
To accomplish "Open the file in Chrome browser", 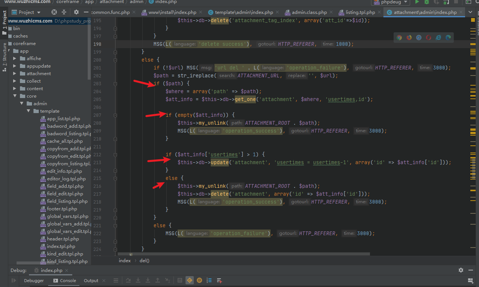I will pyautogui.click(x=399, y=38).
